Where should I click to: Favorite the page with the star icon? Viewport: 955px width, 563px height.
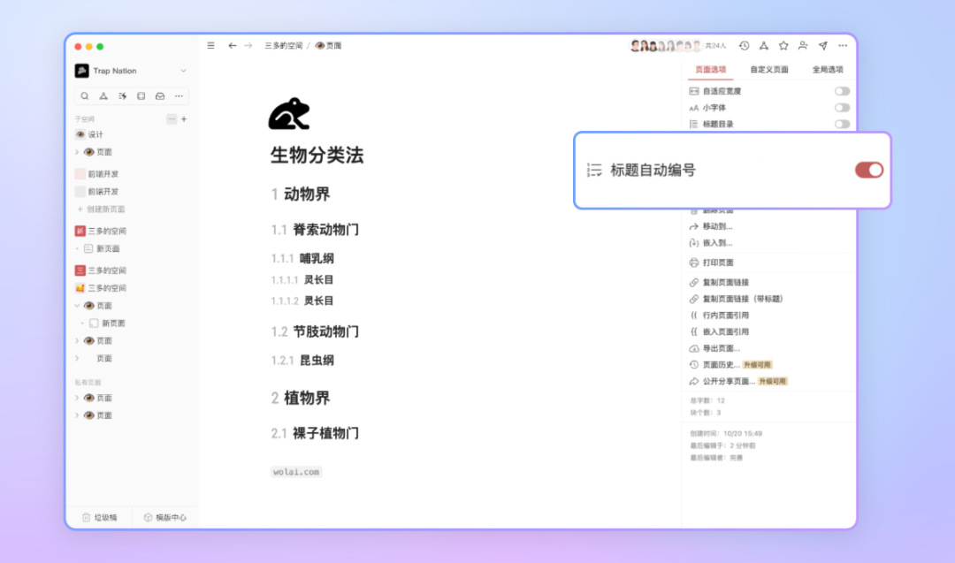(783, 46)
